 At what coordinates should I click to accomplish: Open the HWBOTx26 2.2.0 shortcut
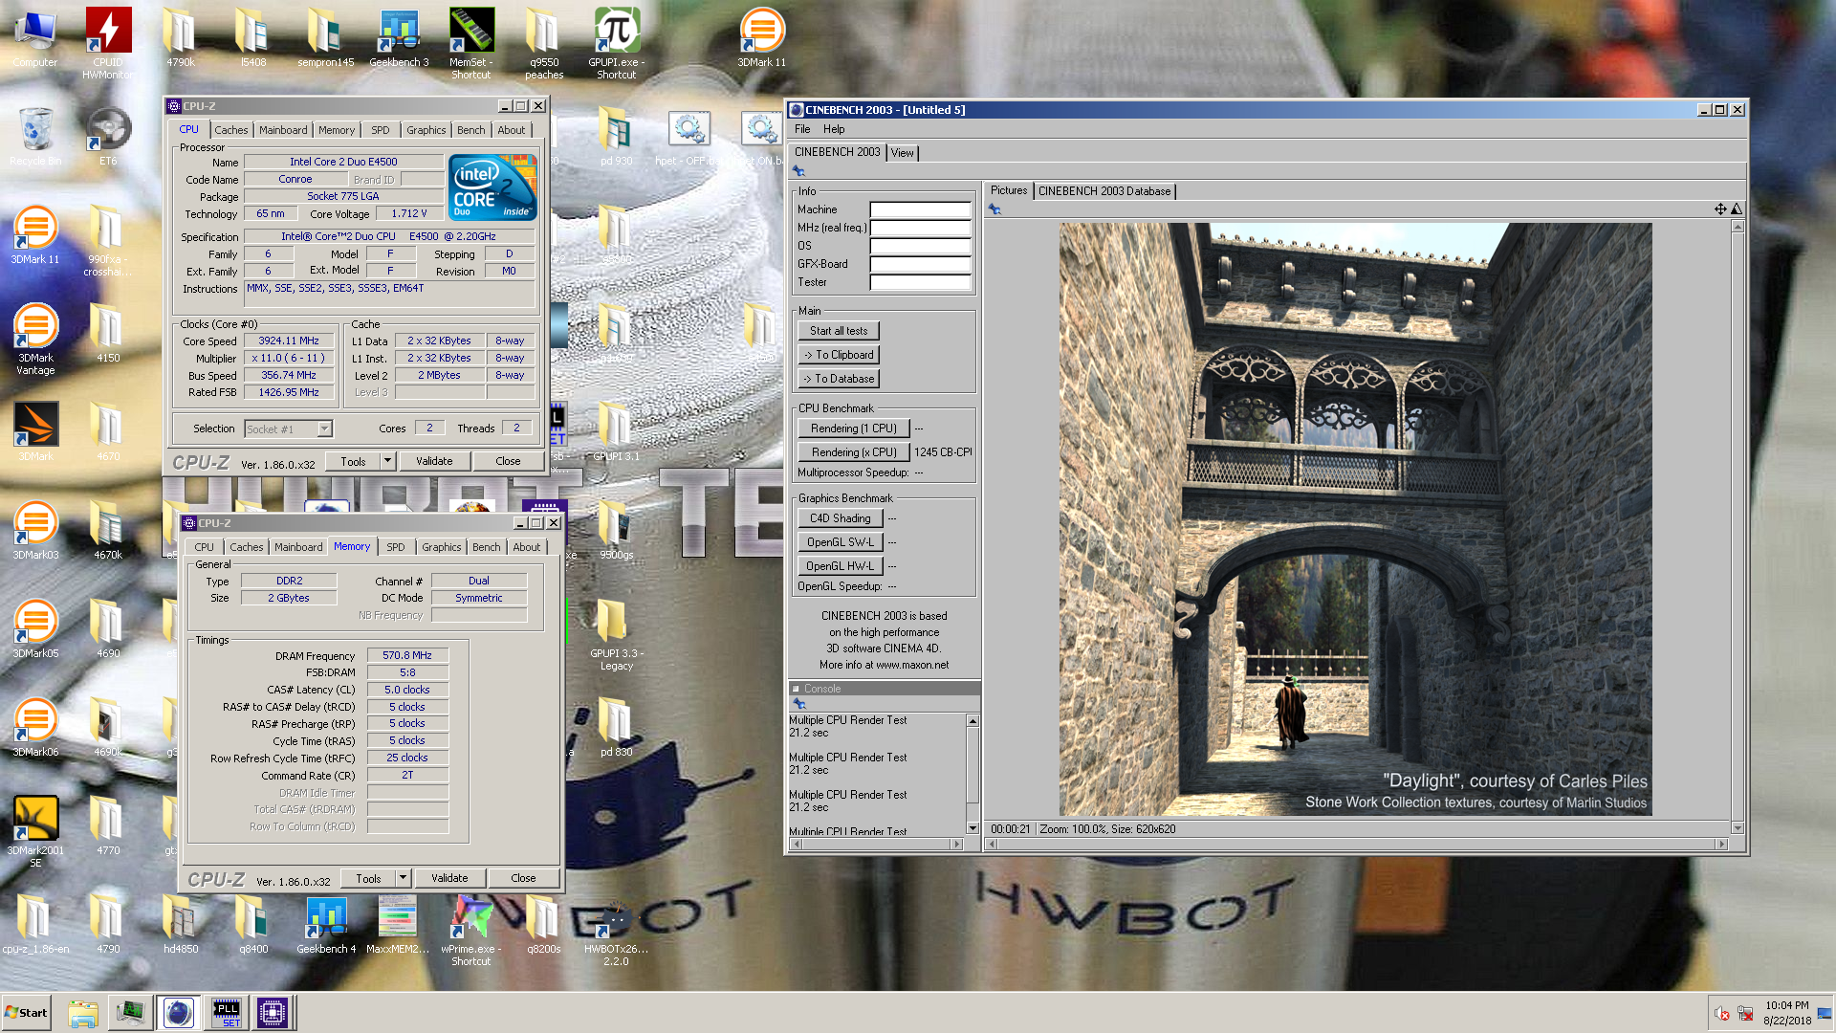(617, 930)
